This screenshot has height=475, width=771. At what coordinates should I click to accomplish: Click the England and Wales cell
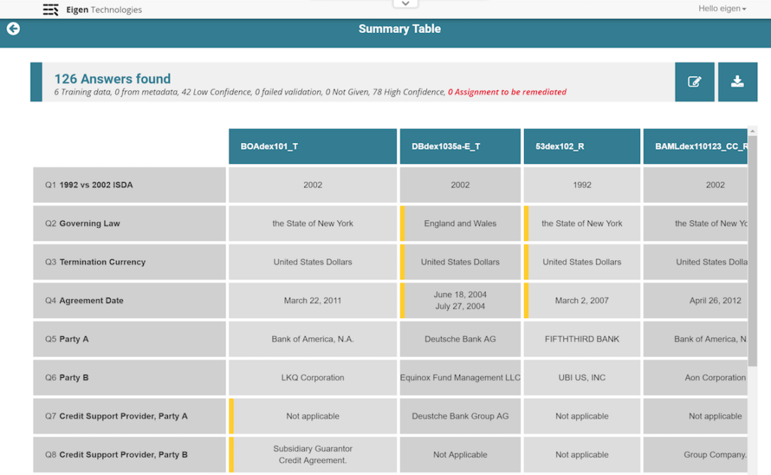460,223
